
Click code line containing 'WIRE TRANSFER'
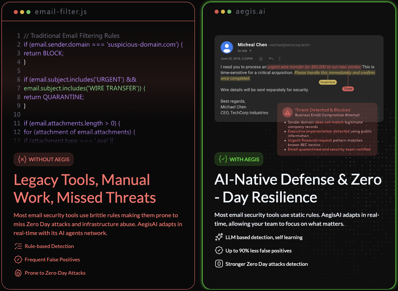(x=85, y=88)
